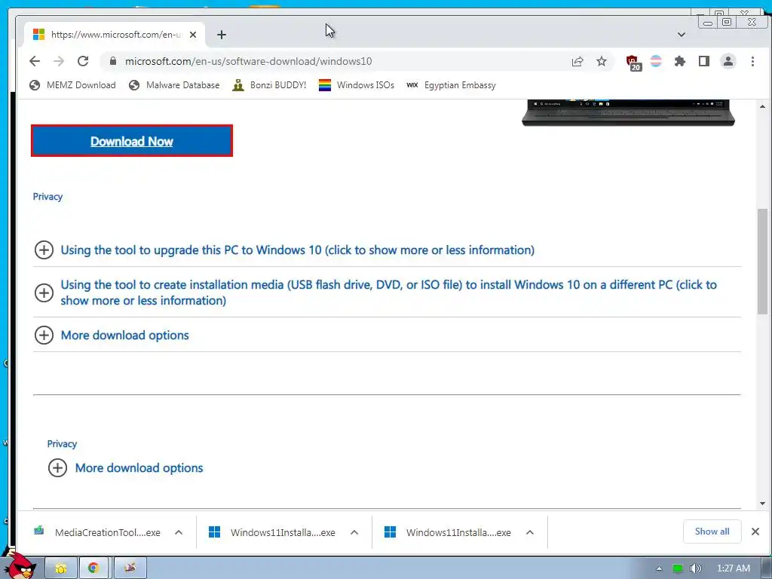
Task: Share this page using the share icon
Action: click(x=577, y=61)
